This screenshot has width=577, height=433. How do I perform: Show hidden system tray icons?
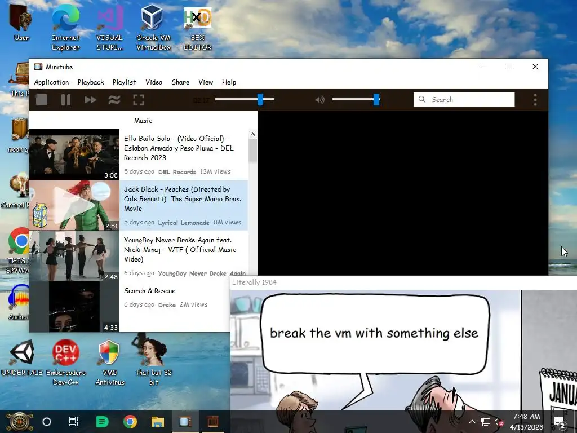point(472,422)
